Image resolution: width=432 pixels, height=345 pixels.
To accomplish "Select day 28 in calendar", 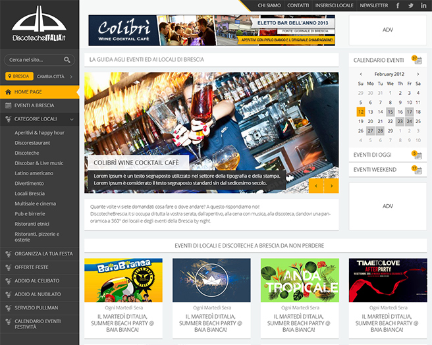I will point(380,131).
